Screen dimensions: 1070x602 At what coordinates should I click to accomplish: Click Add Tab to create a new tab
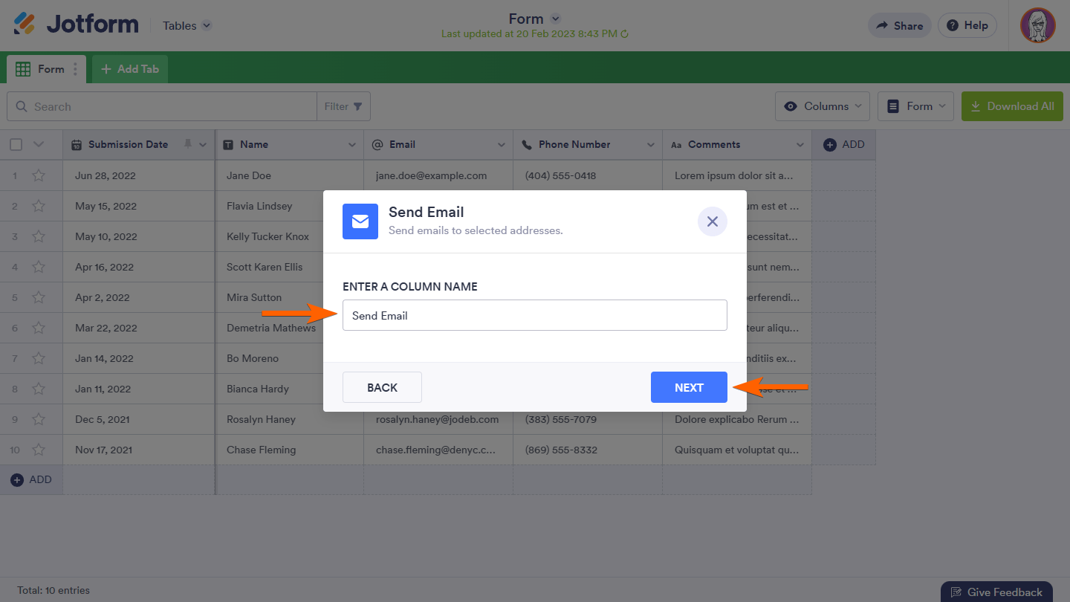(129, 68)
